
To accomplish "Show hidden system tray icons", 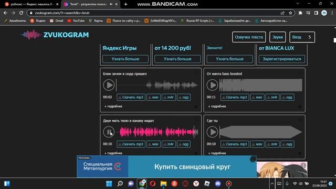I will (x=272, y=184).
